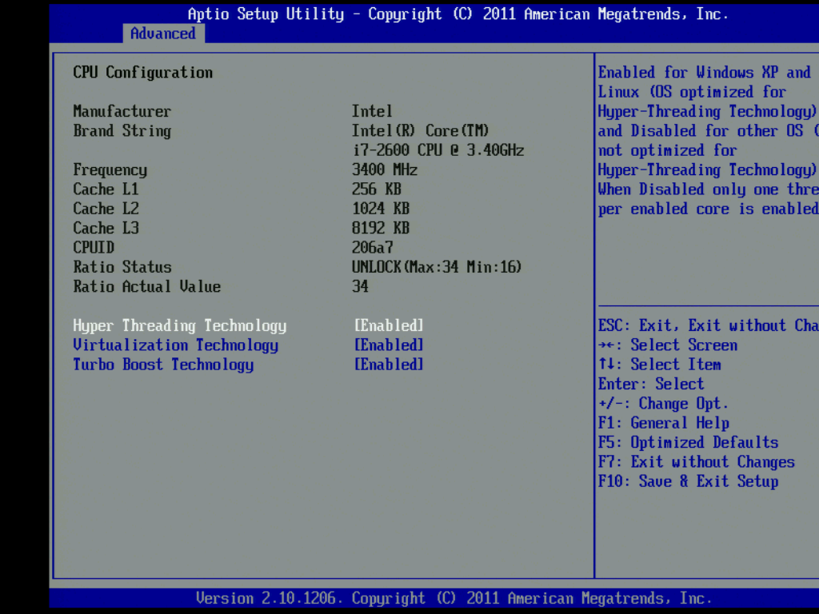The width and height of the screenshot is (819, 614).
Task: Click the Enter: Select hint
Action: 651,385
